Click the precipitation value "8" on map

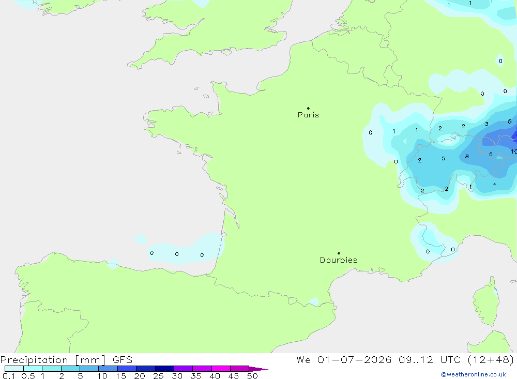point(467,156)
